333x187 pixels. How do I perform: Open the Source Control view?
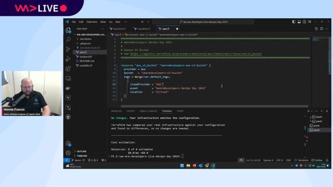coord(68,49)
